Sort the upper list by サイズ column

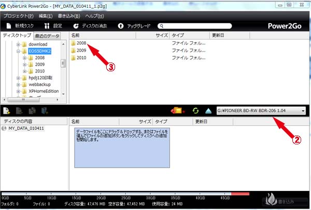pyautogui.click(x=152, y=35)
